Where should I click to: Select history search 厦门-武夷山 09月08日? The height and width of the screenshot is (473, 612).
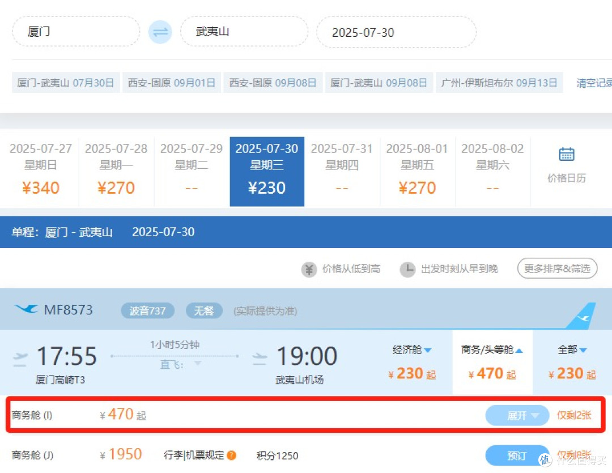click(x=379, y=83)
